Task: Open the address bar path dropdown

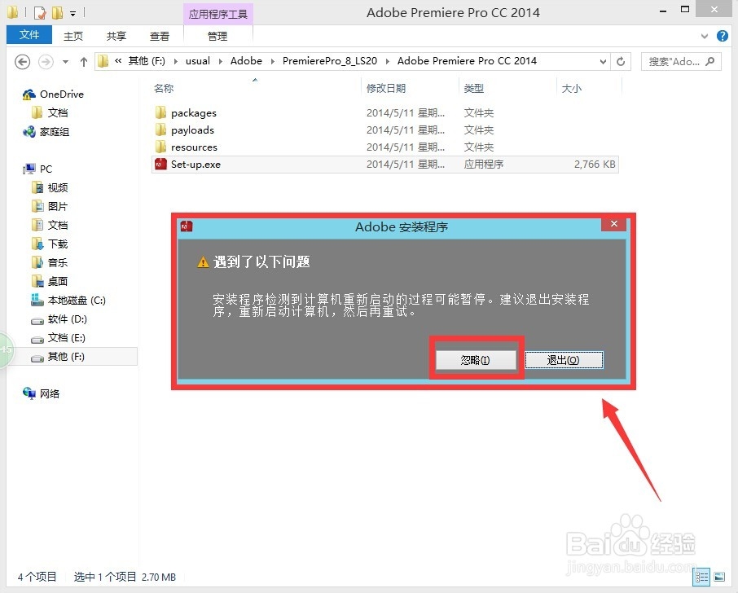Action: (604, 60)
